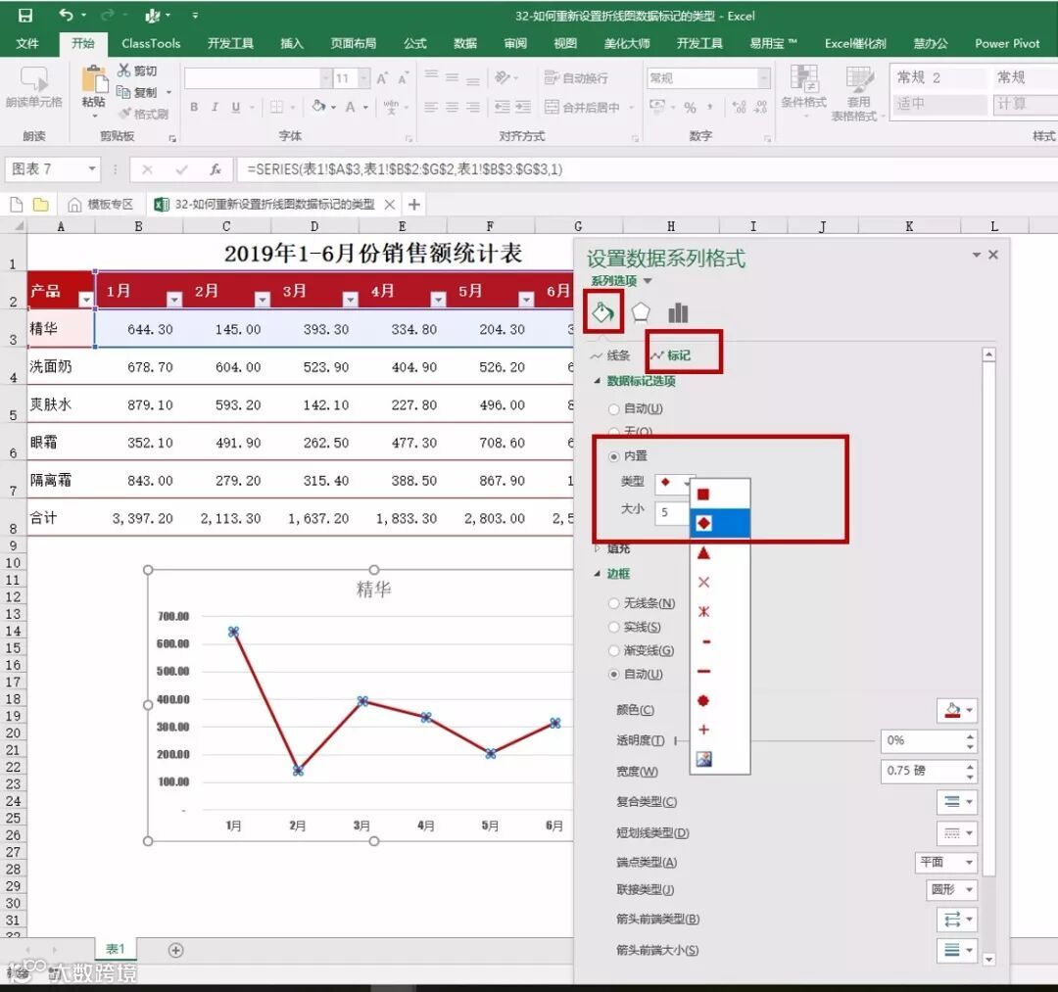Viewport: 1058px width, 992px height.
Task: Open Join type (联接类型) dropdown showing 圆形
Action: click(951, 890)
